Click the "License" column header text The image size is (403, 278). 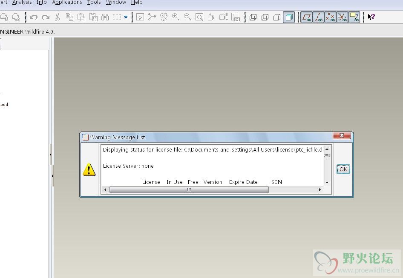(x=151, y=182)
